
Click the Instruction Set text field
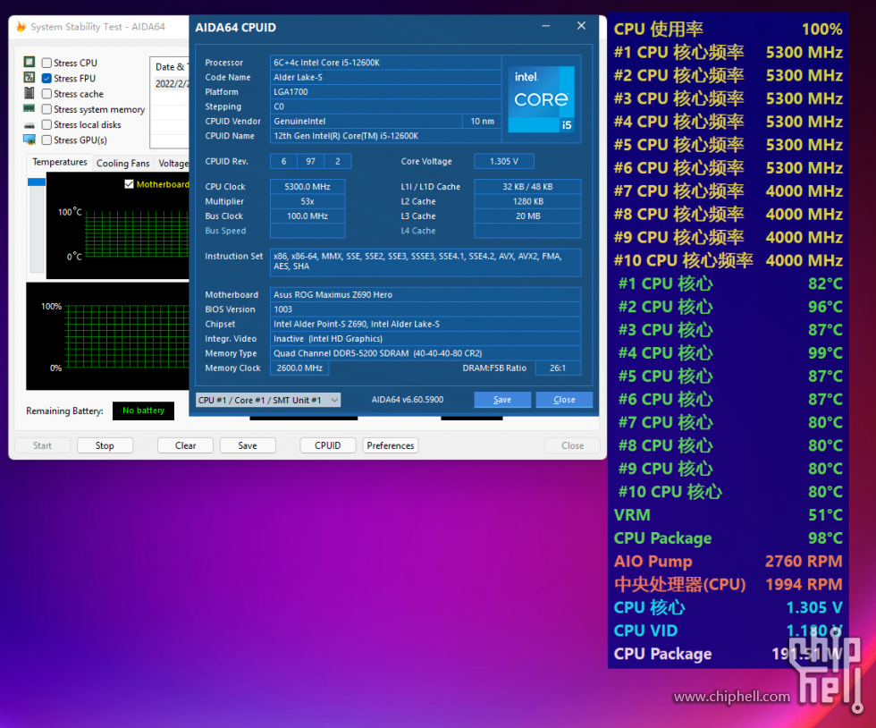[x=425, y=262]
